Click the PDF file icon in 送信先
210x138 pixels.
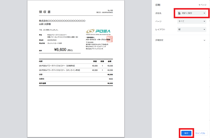pos(179,13)
